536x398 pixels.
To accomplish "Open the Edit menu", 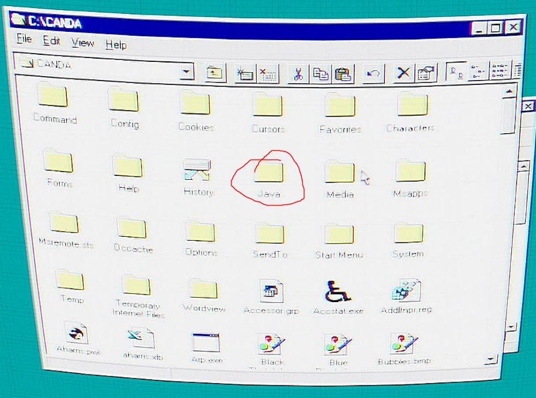I will [x=51, y=41].
